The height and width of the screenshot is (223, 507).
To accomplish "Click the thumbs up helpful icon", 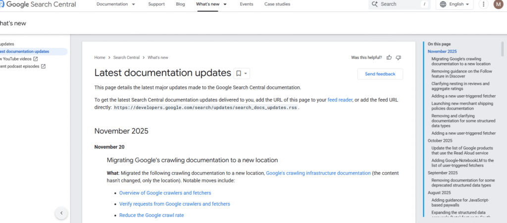I will tap(389, 58).
